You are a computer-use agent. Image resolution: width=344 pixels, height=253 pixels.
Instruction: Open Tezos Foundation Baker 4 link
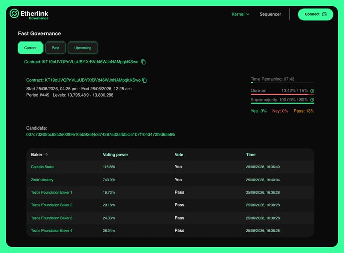pyautogui.click(x=52, y=231)
